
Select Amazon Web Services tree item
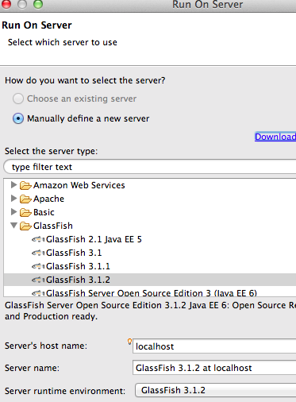point(79,185)
